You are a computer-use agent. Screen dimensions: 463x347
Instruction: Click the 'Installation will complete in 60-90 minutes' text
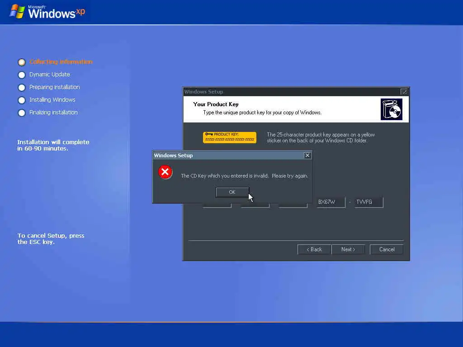coord(53,145)
